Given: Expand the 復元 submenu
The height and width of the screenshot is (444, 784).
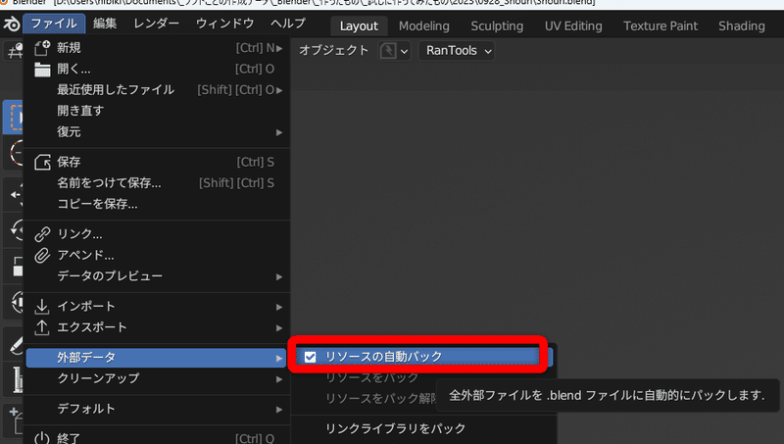Looking at the screenshot, I should [156, 132].
